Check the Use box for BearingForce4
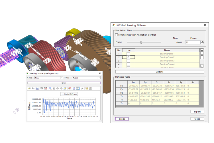The width and height of the screenshot is (214, 143). coord(128,64)
